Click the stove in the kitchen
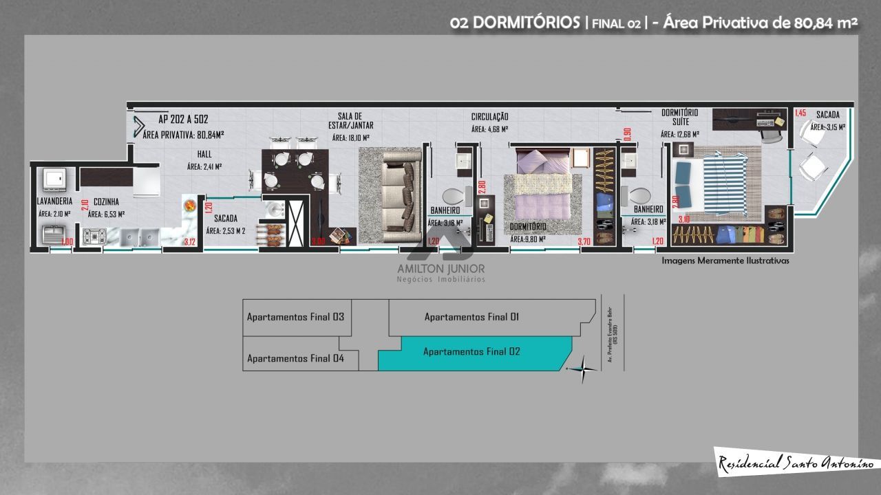Image resolution: width=881 pixels, height=495 pixels. [94, 237]
